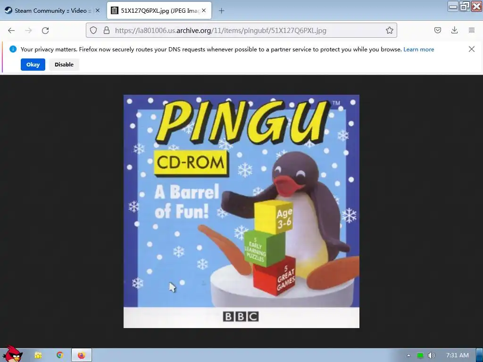
Task: Click the Pingu CD-ROM cover image
Action: coord(241,211)
